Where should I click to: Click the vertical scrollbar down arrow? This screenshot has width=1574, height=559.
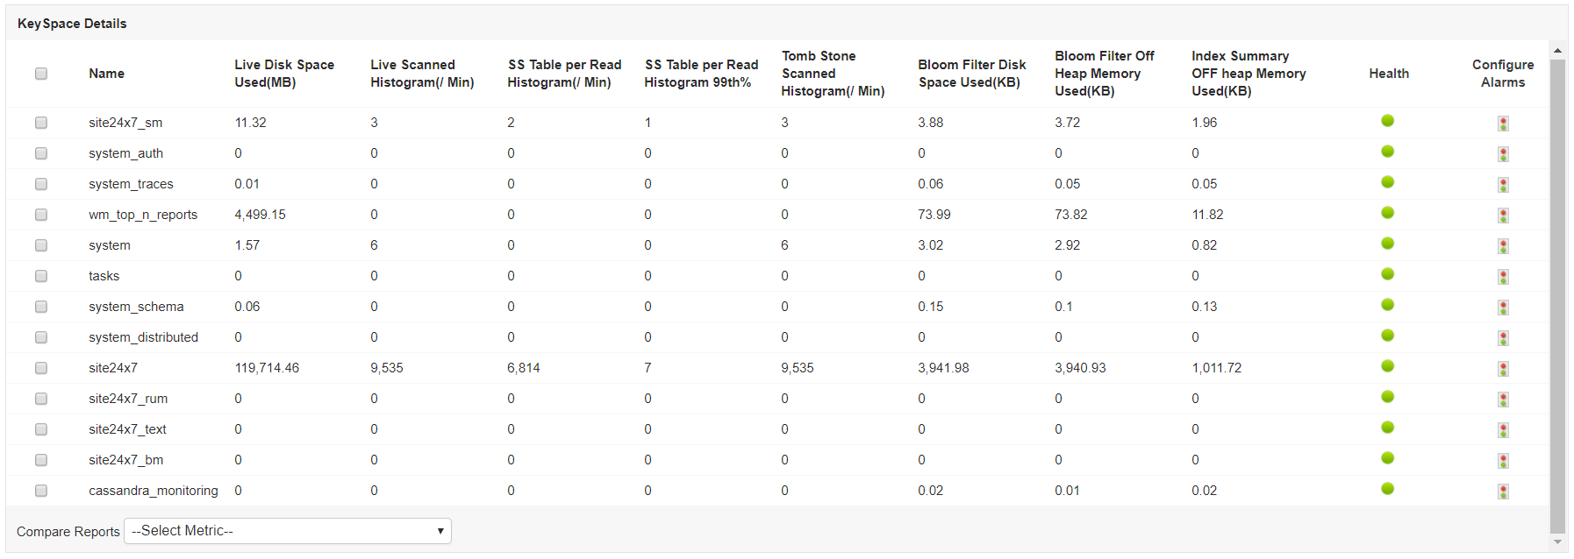1557,542
